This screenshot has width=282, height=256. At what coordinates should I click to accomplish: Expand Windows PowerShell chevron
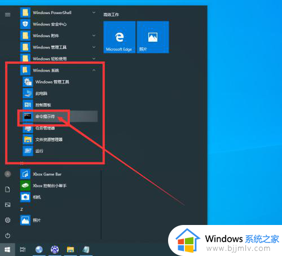tap(94, 12)
